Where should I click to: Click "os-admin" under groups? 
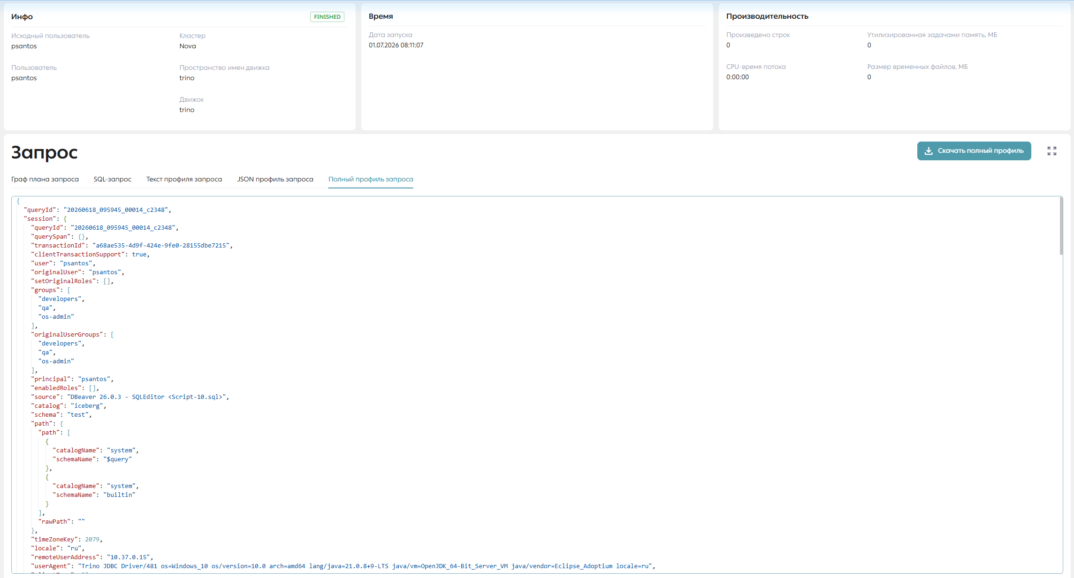(x=56, y=317)
